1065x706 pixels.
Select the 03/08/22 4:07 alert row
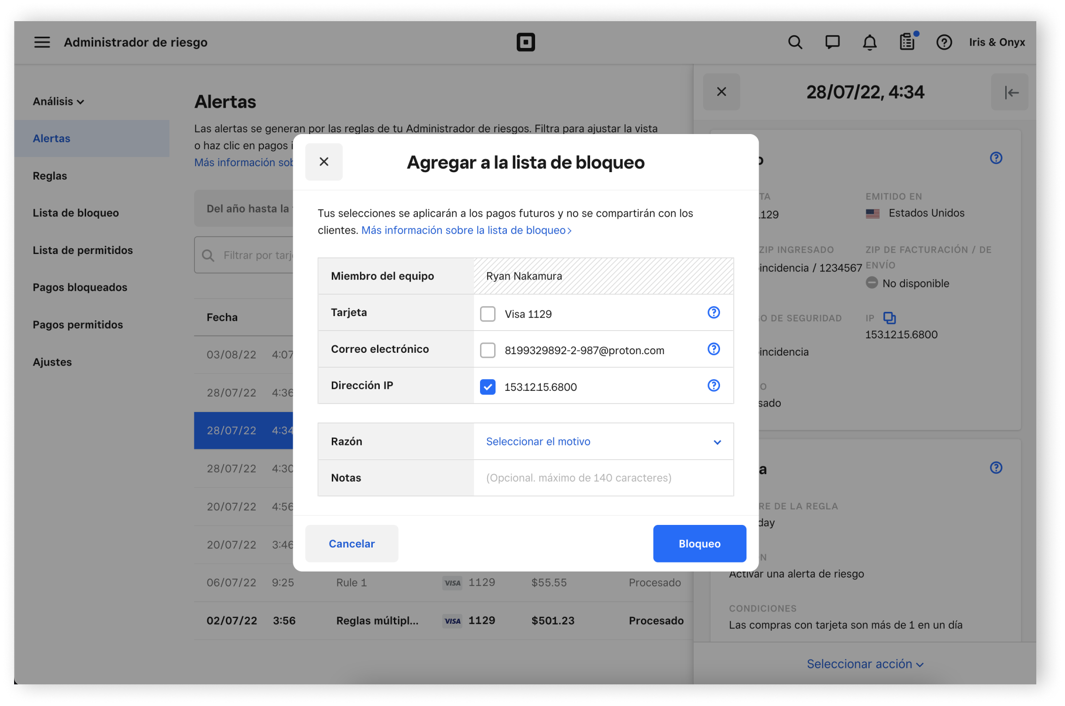click(244, 355)
